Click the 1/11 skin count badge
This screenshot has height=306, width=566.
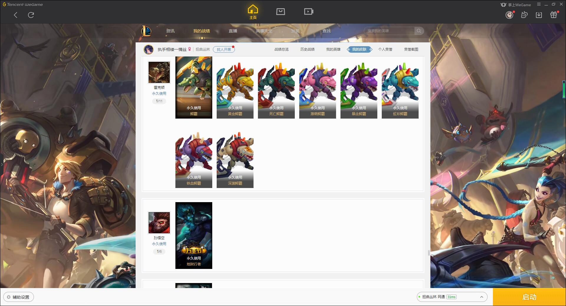(x=159, y=101)
